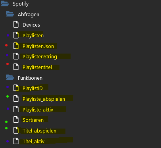Select the PlaylistenJson file icon

[16, 46]
